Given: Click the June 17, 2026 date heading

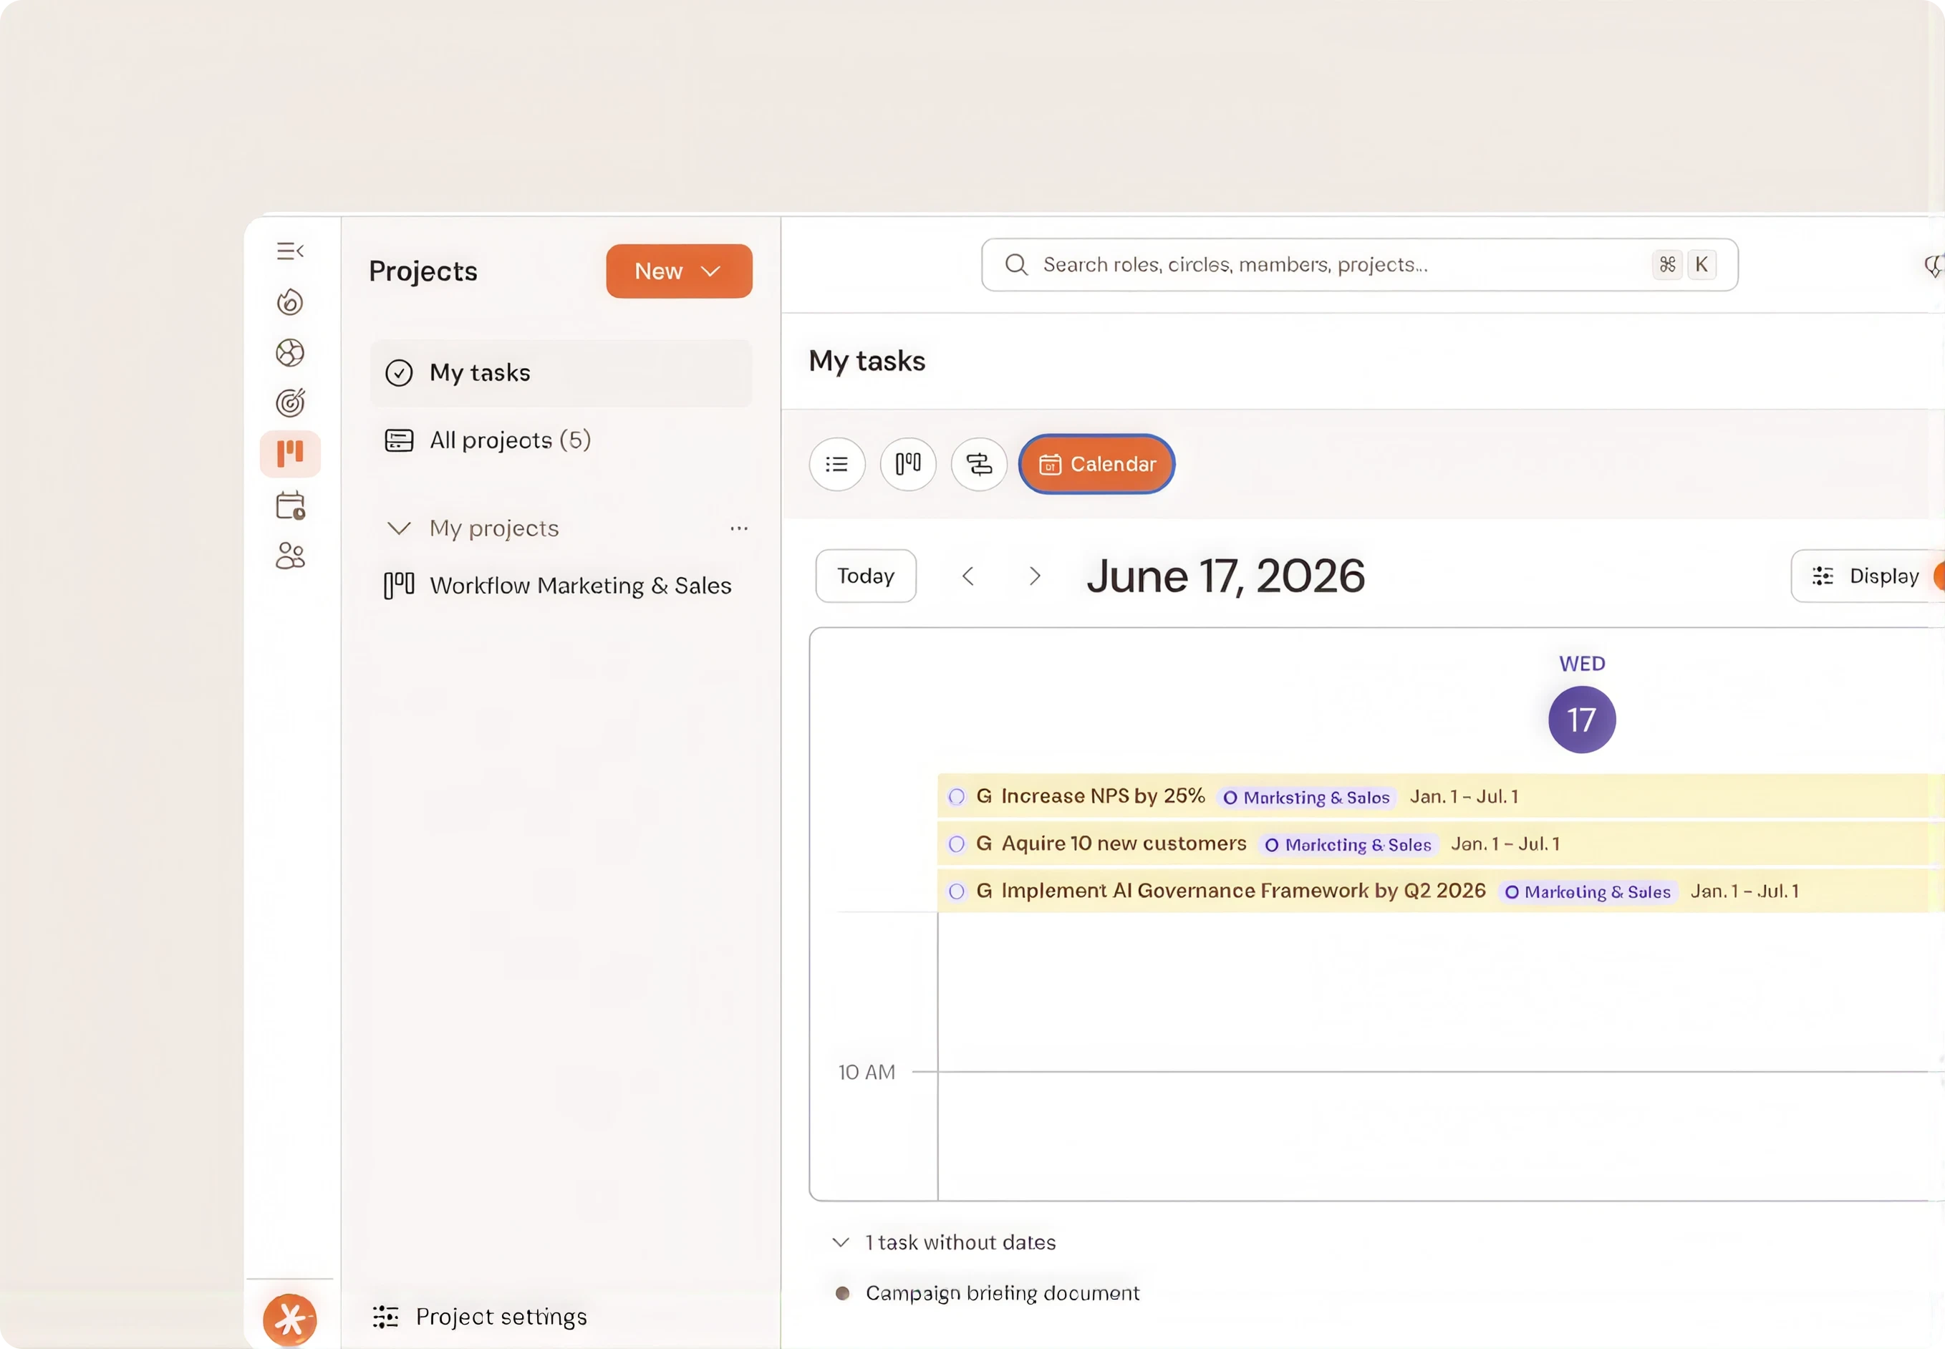Looking at the screenshot, I should [x=1226, y=576].
